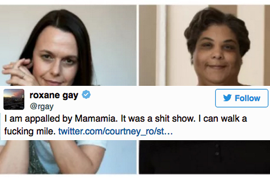Click the blue verified badge beside the name
Image resolution: width=270 pixels, height=179 pixels.
[86, 94]
